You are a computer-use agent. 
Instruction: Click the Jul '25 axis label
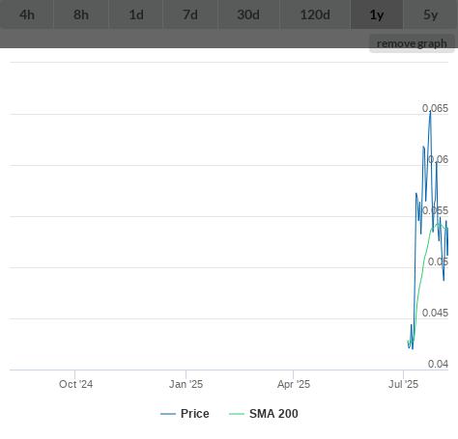point(403,384)
